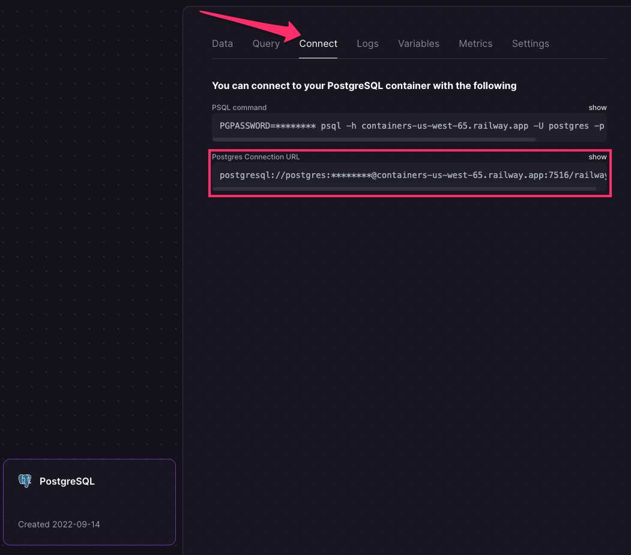Viewport: 631px width, 555px height.
Task: Reveal the Postgres Connection URL password
Action: tap(597, 157)
